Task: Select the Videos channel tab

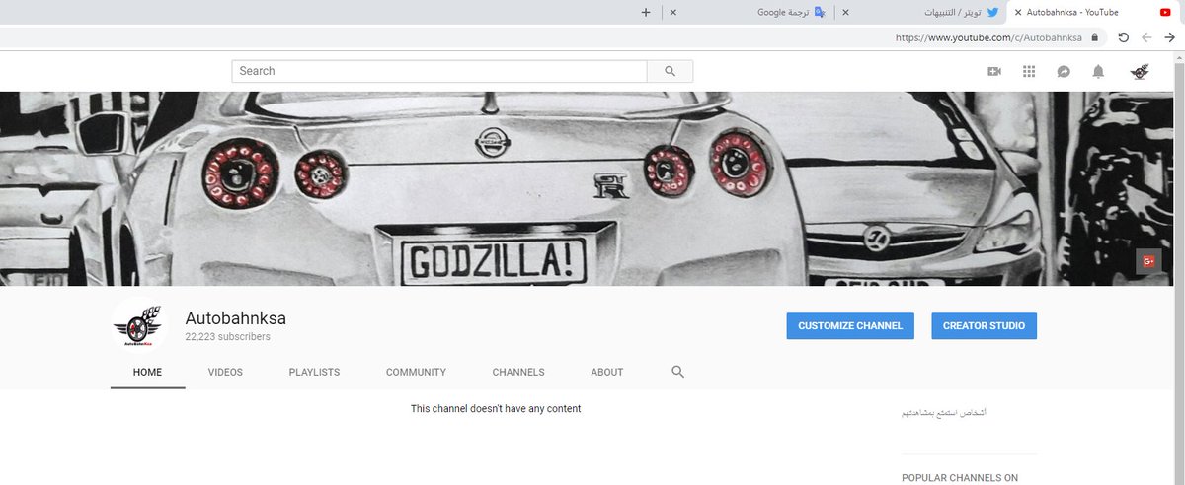Action: tap(225, 373)
